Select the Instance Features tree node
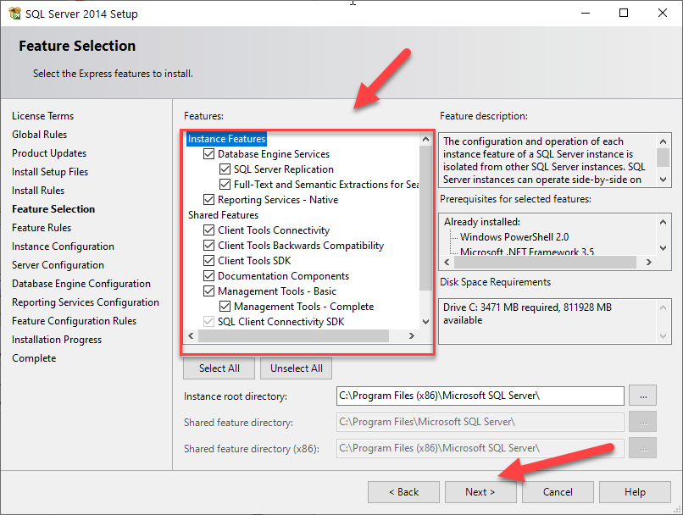The height and width of the screenshot is (515, 683). [226, 139]
